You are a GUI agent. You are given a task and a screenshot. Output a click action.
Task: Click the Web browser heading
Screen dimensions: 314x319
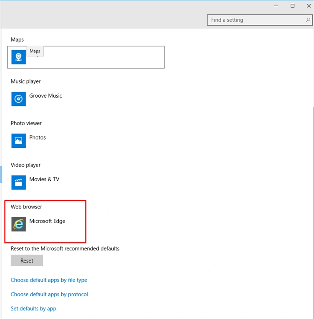pyautogui.click(x=26, y=207)
